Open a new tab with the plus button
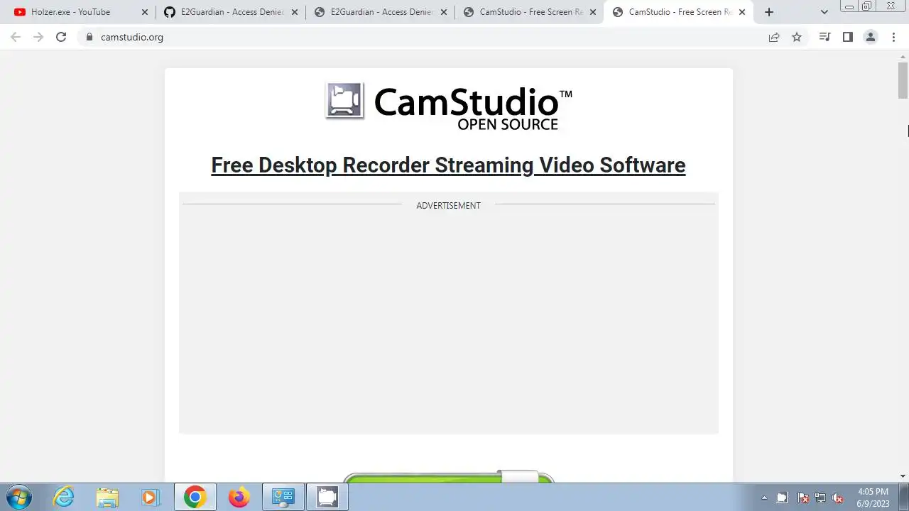This screenshot has height=511, width=909. tap(768, 12)
